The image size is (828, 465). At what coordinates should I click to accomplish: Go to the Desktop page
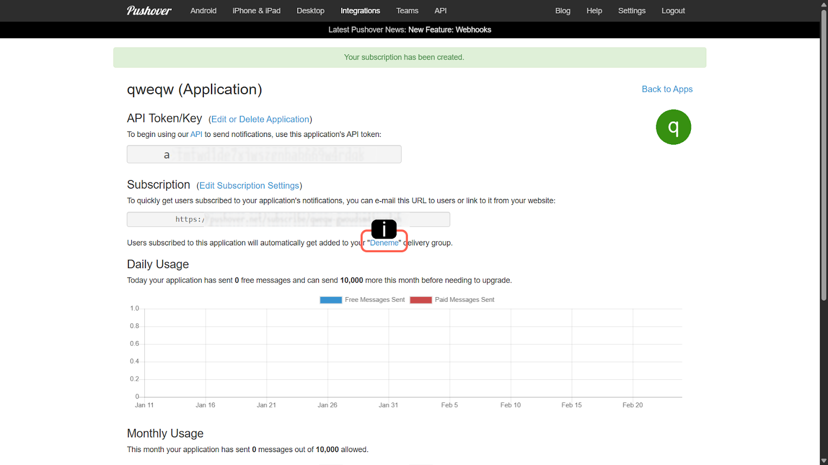[310, 11]
